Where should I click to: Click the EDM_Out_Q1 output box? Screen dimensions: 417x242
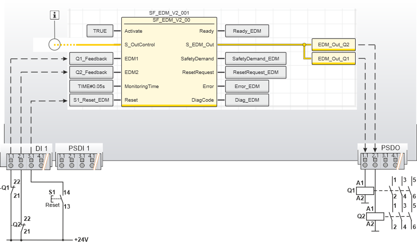pyautogui.click(x=334, y=59)
